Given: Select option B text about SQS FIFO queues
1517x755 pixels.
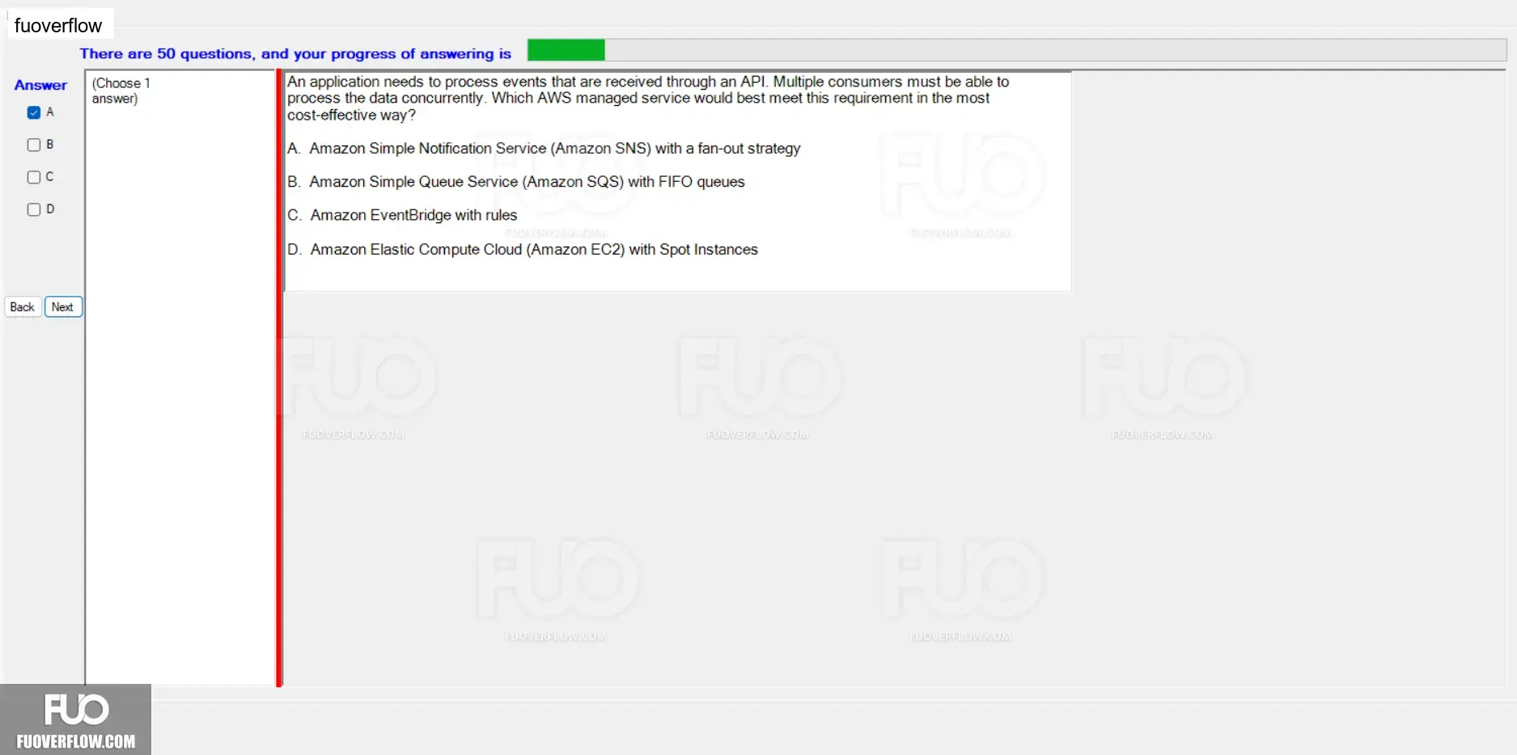Looking at the screenshot, I should 516,182.
